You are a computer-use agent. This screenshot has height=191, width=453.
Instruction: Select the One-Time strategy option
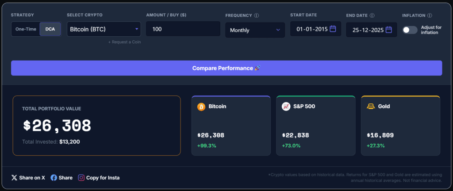[x=26, y=29]
